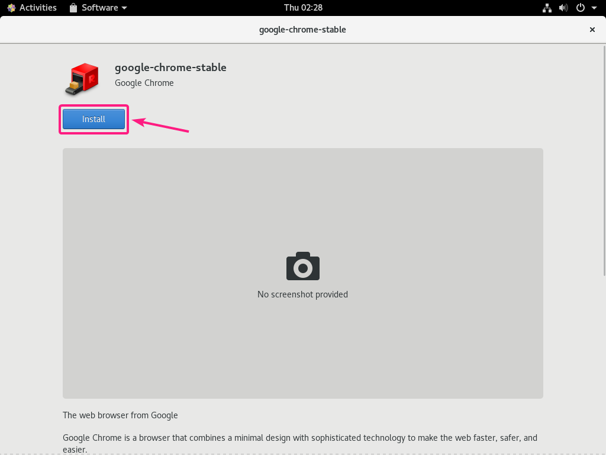Screen dimensions: 606x455
Task: Click the volume speaker icon
Action: coord(563,8)
